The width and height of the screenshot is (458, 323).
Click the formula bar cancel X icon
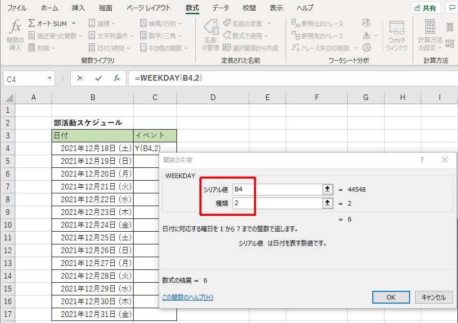[80, 79]
